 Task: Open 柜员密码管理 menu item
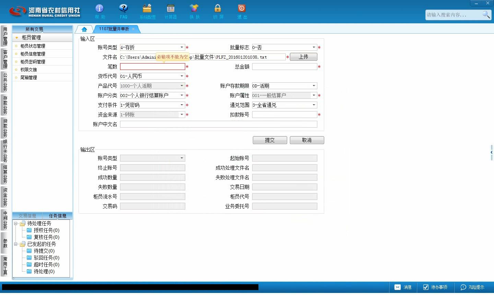click(x=33, y=62)
